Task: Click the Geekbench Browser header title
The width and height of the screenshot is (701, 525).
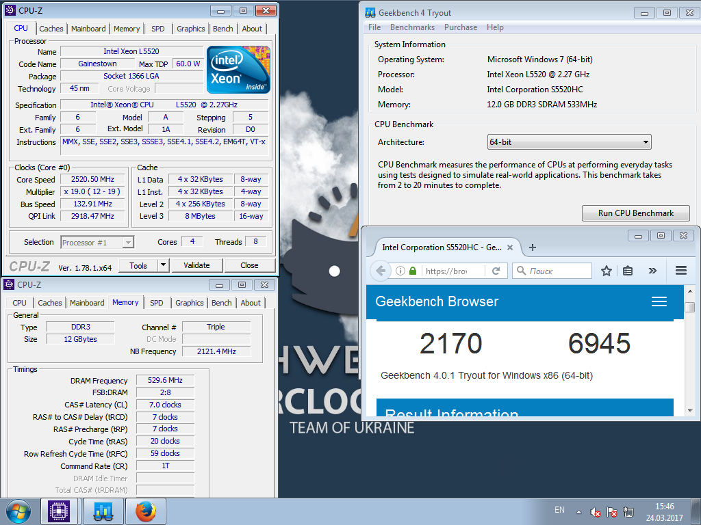Action: (x=437, y=301)
